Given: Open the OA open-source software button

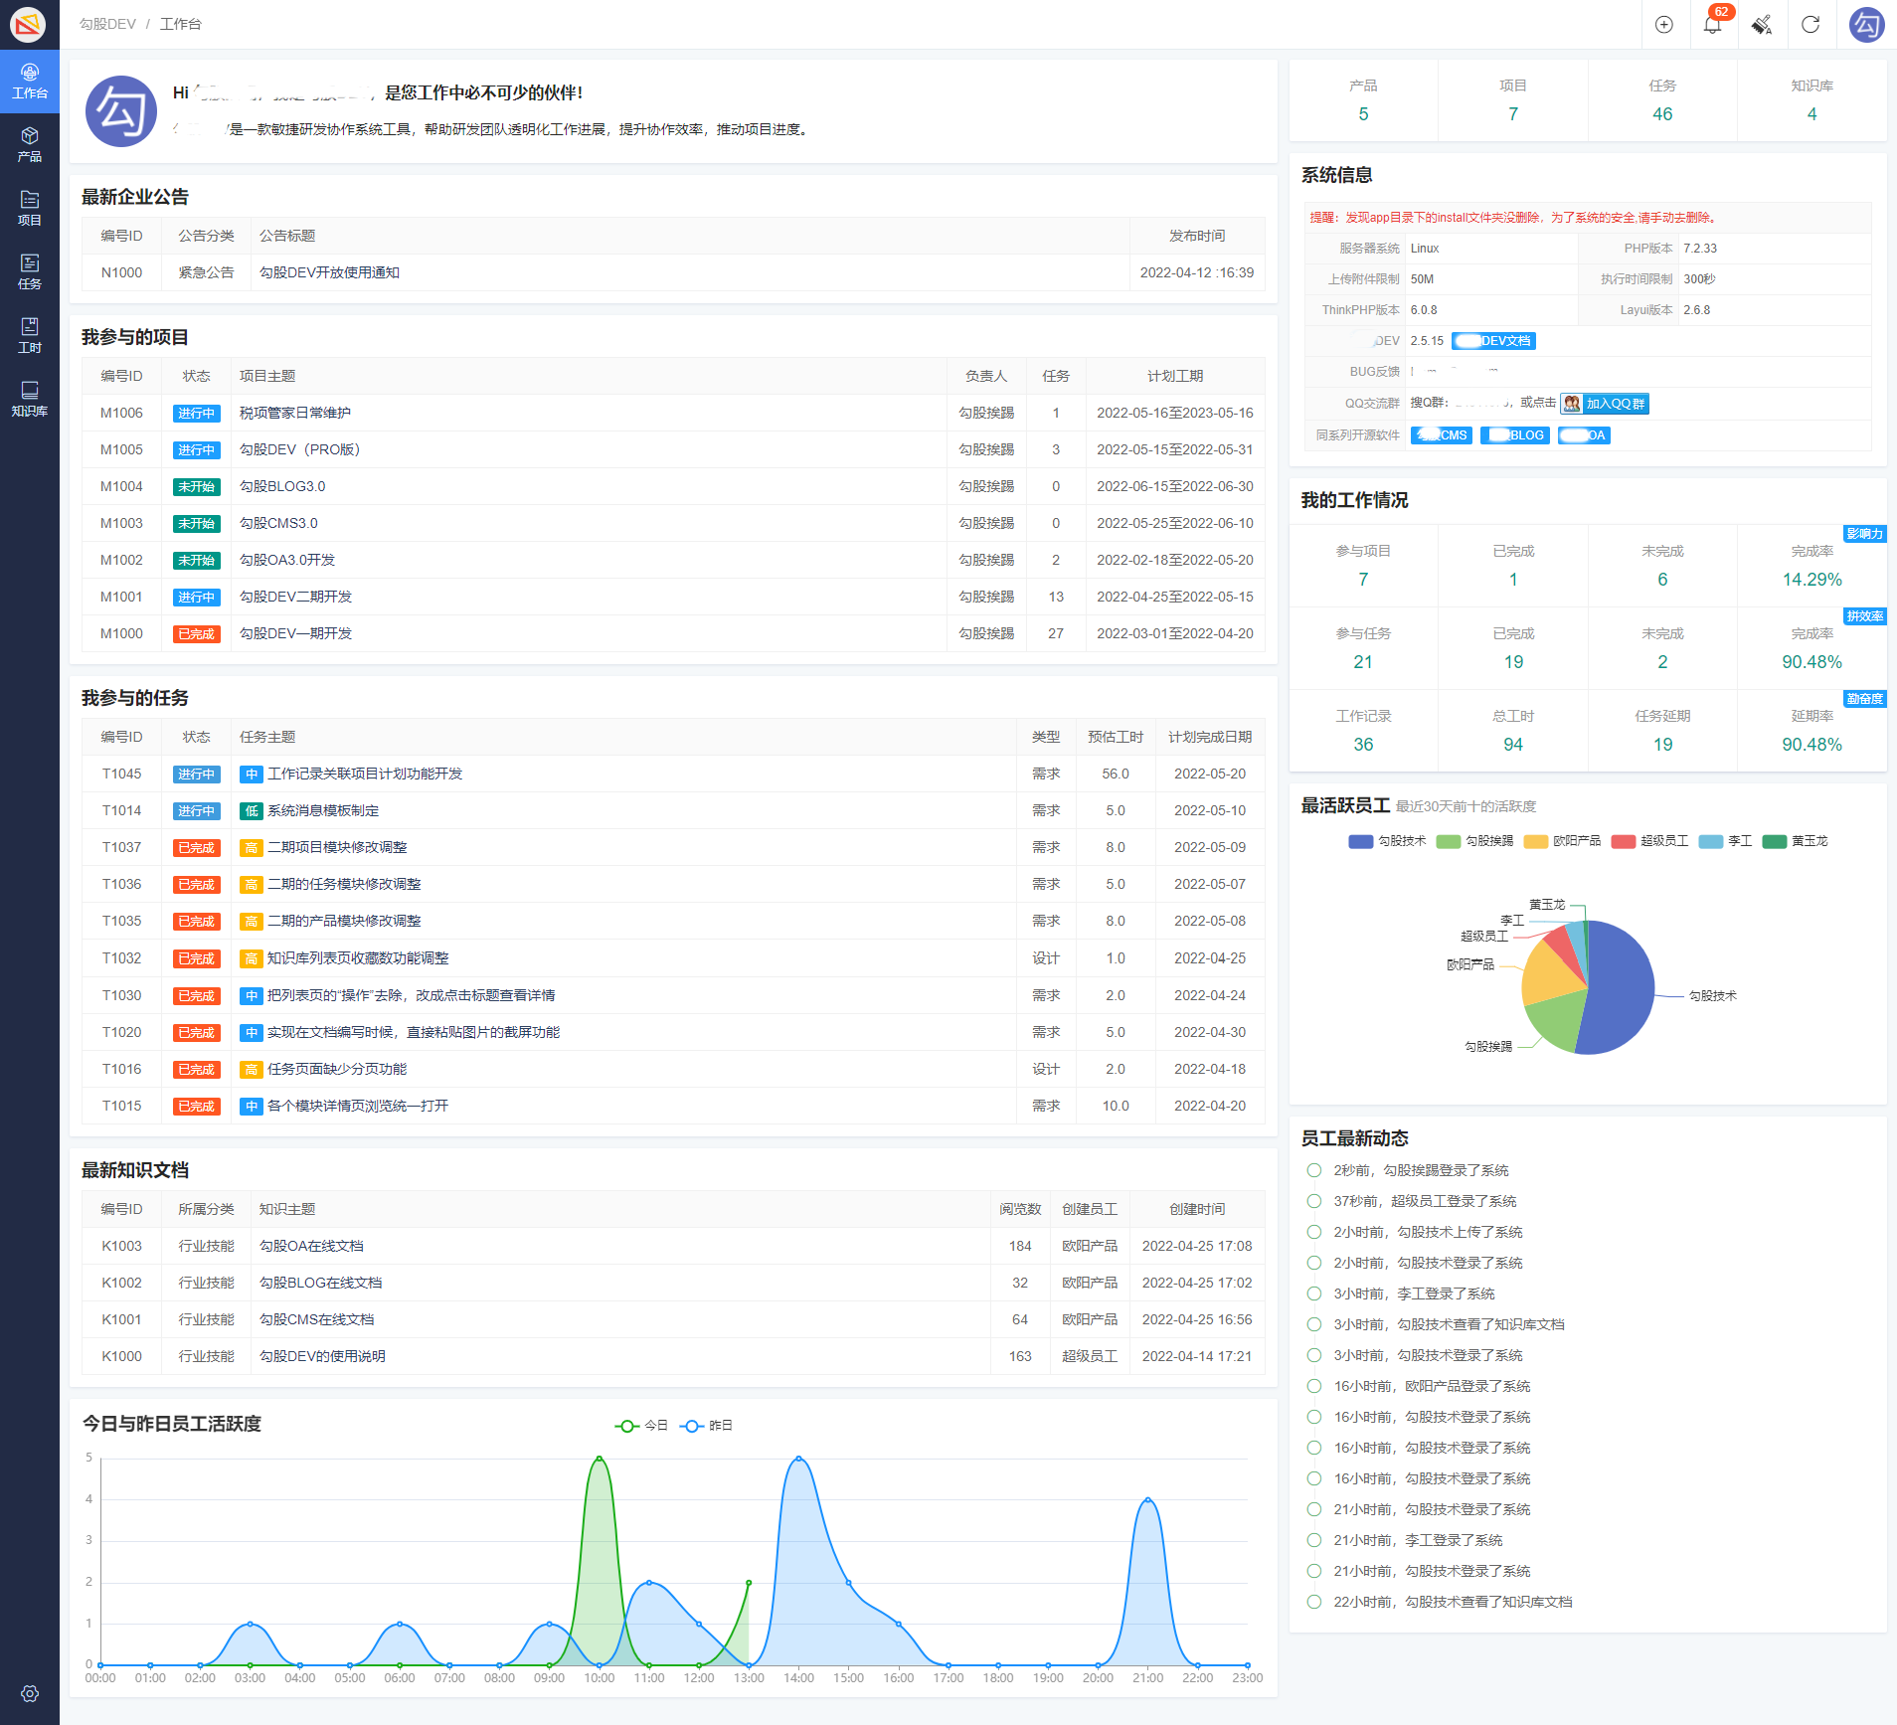Looking at the screenshot, I should click(1584, 435).
